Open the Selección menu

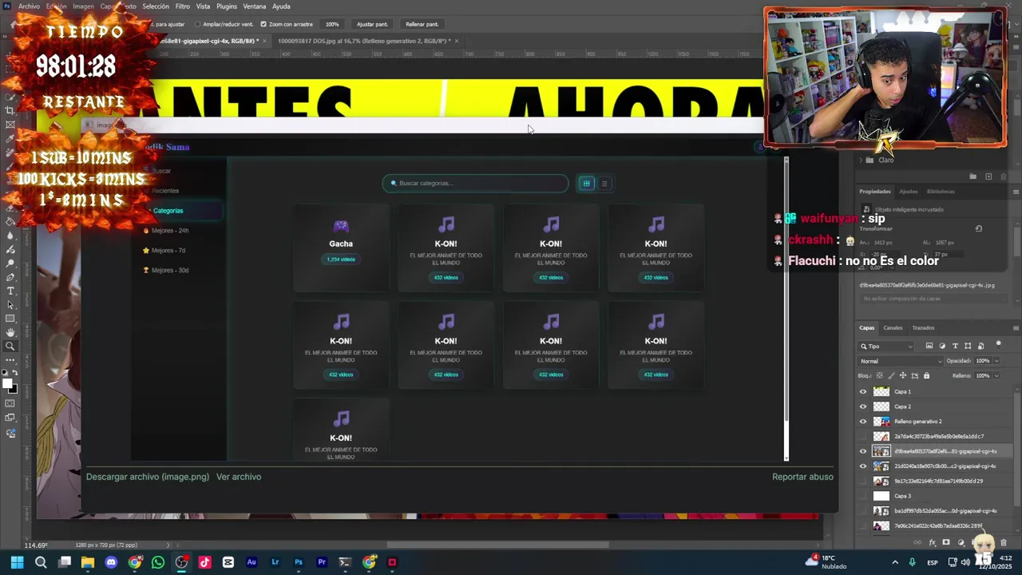pyautogui.click(x=156, y=6)
